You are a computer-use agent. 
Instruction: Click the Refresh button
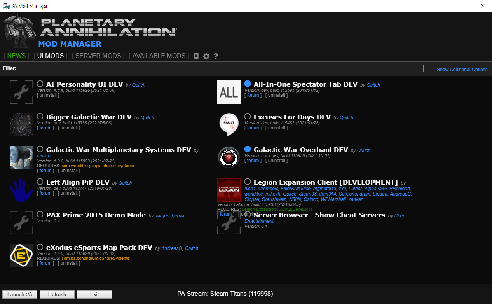point(57,294)
